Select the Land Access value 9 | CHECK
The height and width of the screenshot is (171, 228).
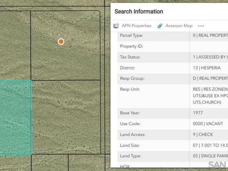click(x=203, y=135)
